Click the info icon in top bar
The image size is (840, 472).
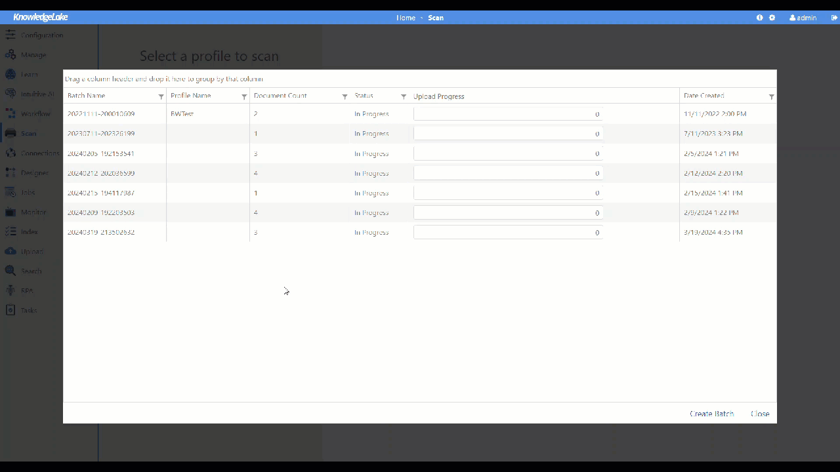pos(759,18)
